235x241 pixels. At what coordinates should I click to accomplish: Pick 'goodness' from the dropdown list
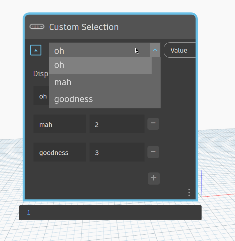click(x=105, y=99)
